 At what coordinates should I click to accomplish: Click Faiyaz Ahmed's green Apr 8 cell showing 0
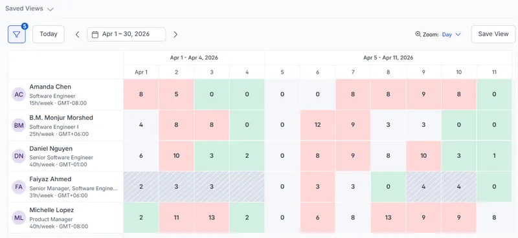(x=388, y=187)
